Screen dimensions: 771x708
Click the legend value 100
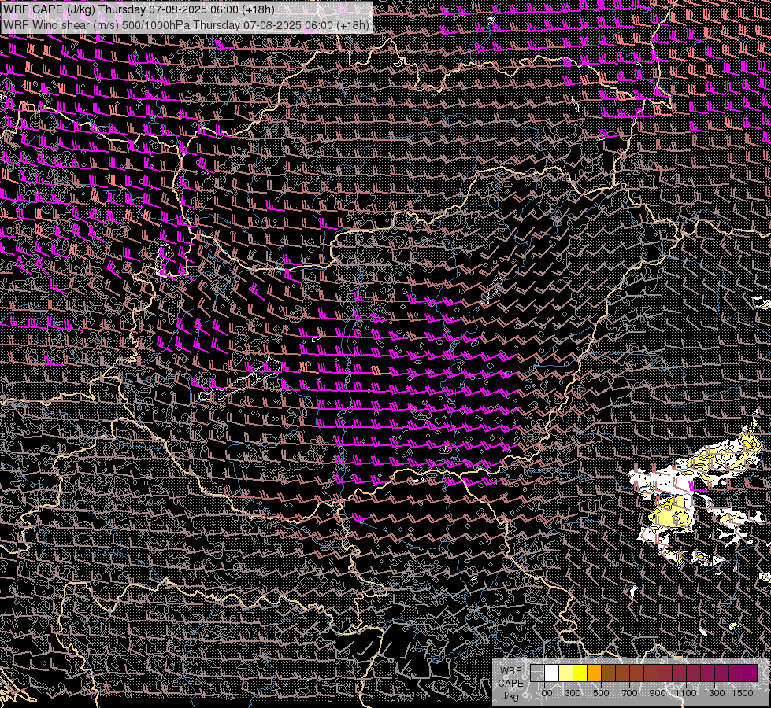click(544, 693)
